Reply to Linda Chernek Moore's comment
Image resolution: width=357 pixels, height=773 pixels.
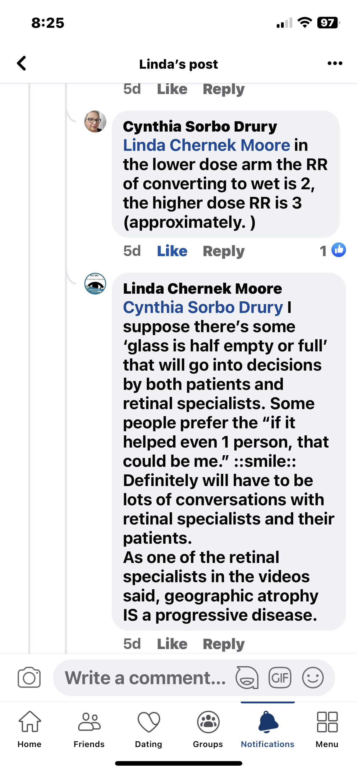point(224,644)
